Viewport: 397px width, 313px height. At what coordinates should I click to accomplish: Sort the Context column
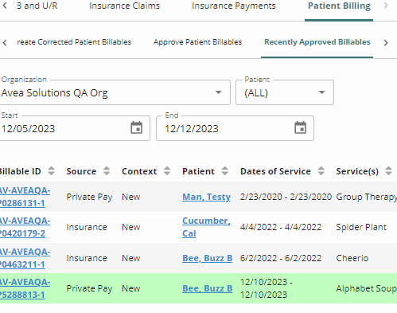[167, 171]
